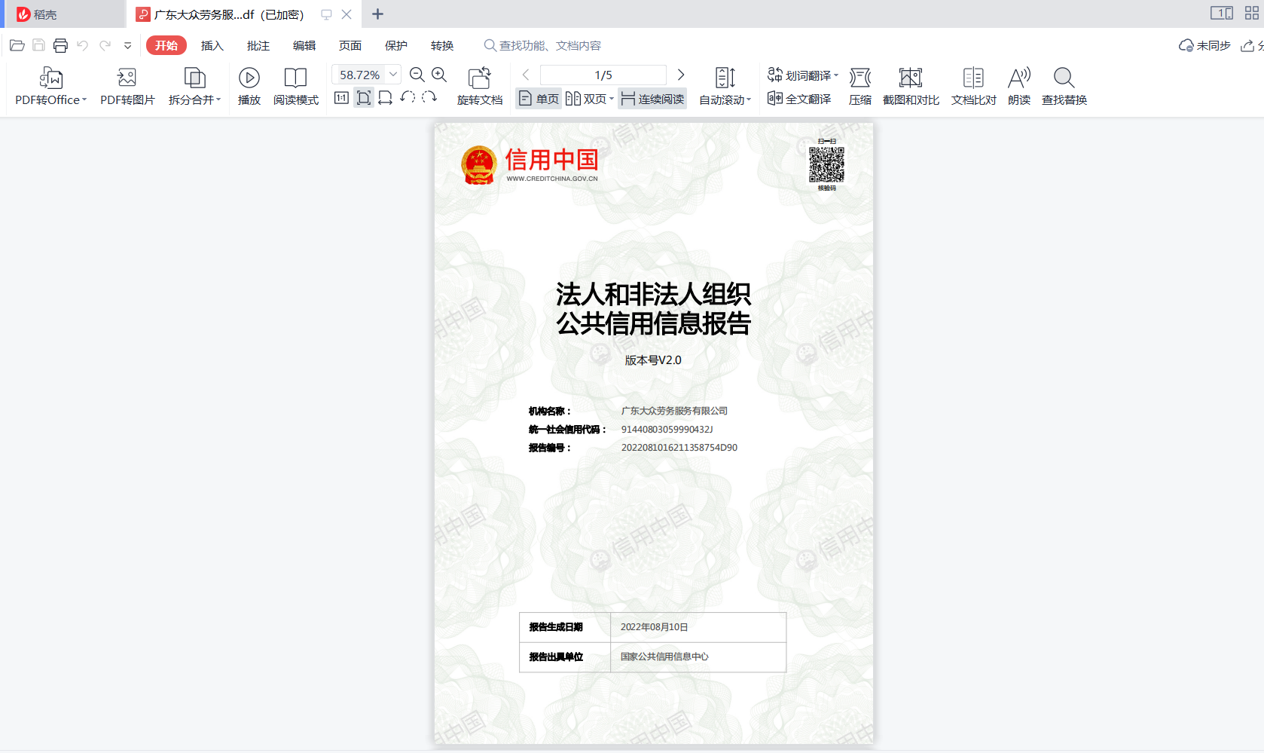Screen dimensions: 1264x753
Task: Open the PDF转Office conversion tool
Action: (x=48, y=85)
